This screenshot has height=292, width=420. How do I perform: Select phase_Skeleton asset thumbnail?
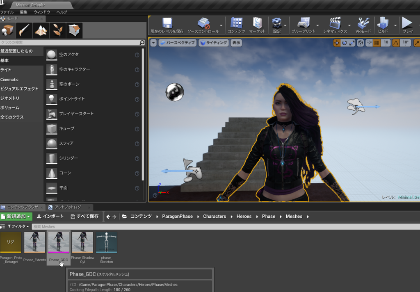(x=106, y=242)
